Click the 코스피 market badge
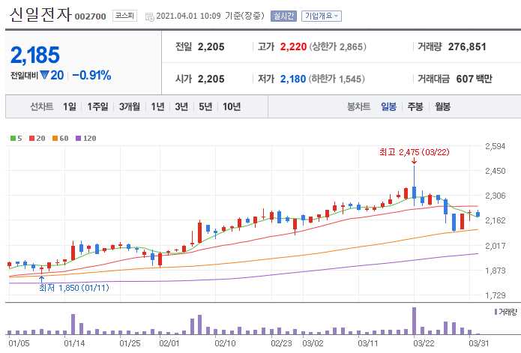The image size is (521, 353). click(x=125, y=16)
